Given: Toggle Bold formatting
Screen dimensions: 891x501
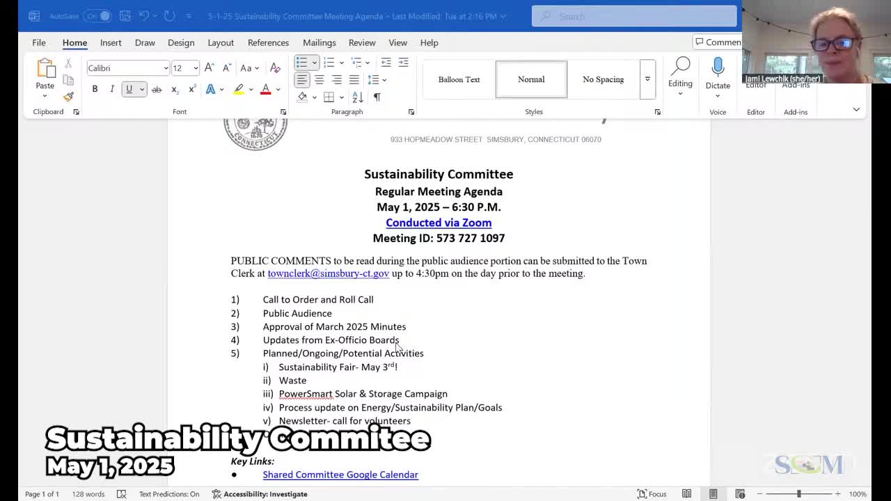Looking at the screenshot, I should coord(95,90).
